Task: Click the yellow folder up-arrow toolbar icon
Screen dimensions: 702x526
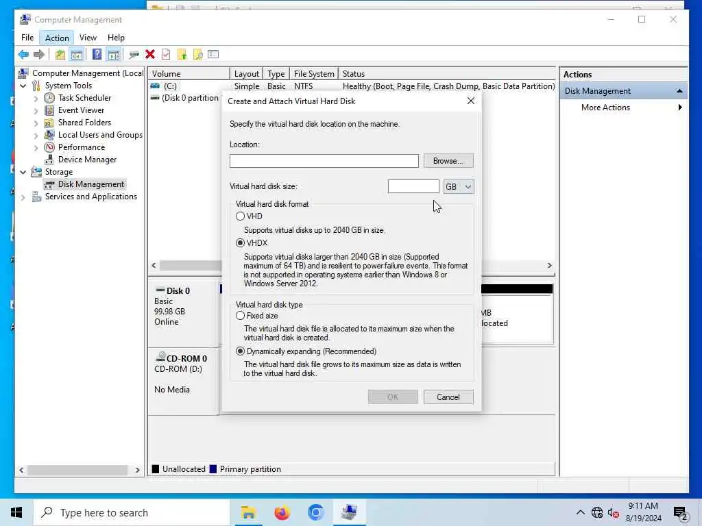Action: (182, 55)
